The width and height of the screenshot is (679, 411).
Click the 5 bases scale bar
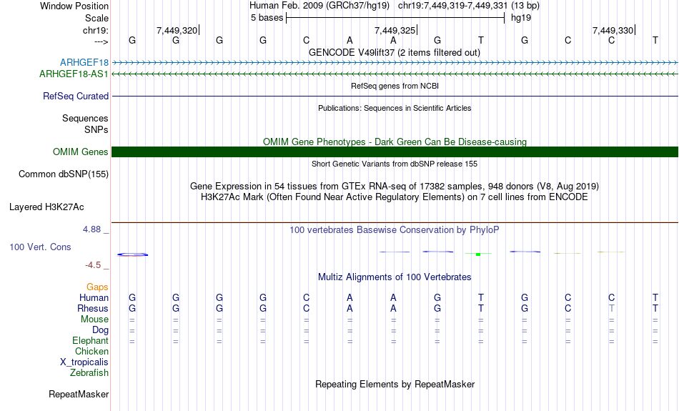pyautogui.click(x=395, y=18)
